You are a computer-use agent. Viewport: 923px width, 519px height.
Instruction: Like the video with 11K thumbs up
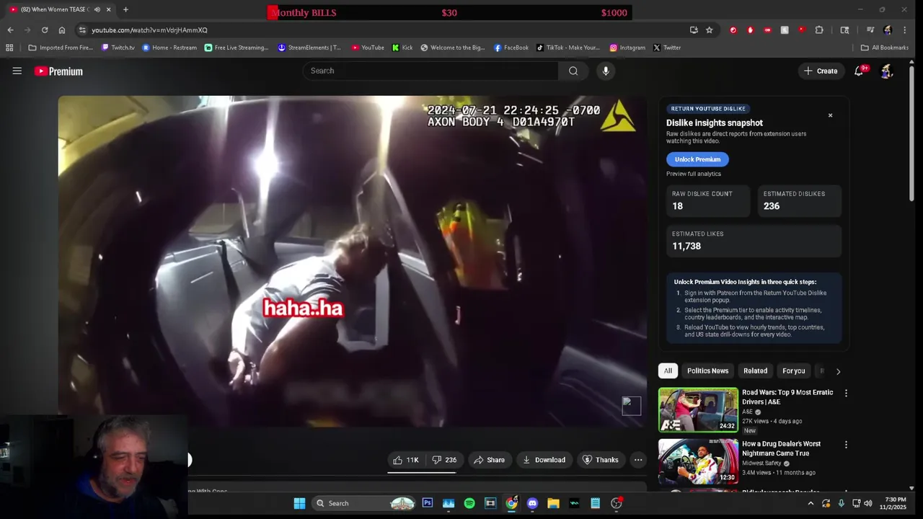pyautogui.click(x=406, y=460)
